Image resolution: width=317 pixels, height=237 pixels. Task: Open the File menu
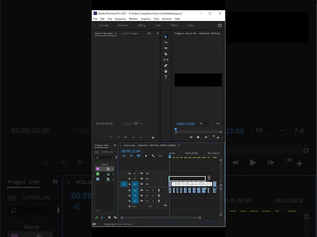click(x=95, y=19)
